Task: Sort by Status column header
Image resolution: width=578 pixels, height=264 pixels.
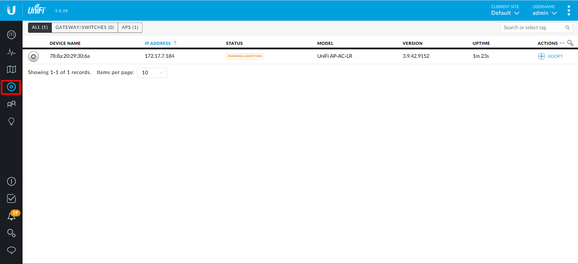Action: click(x=234, y=43)
